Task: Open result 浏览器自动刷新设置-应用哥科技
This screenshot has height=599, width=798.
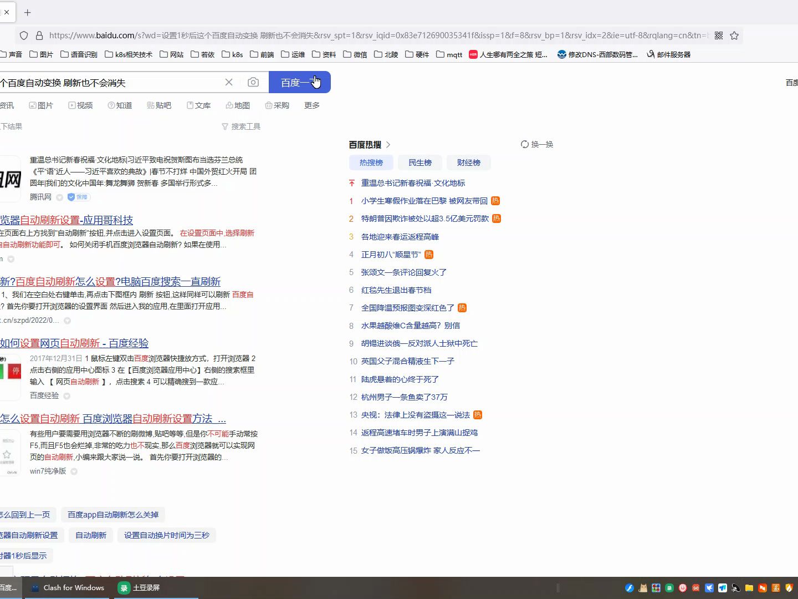Action: (x=66, y=220)
